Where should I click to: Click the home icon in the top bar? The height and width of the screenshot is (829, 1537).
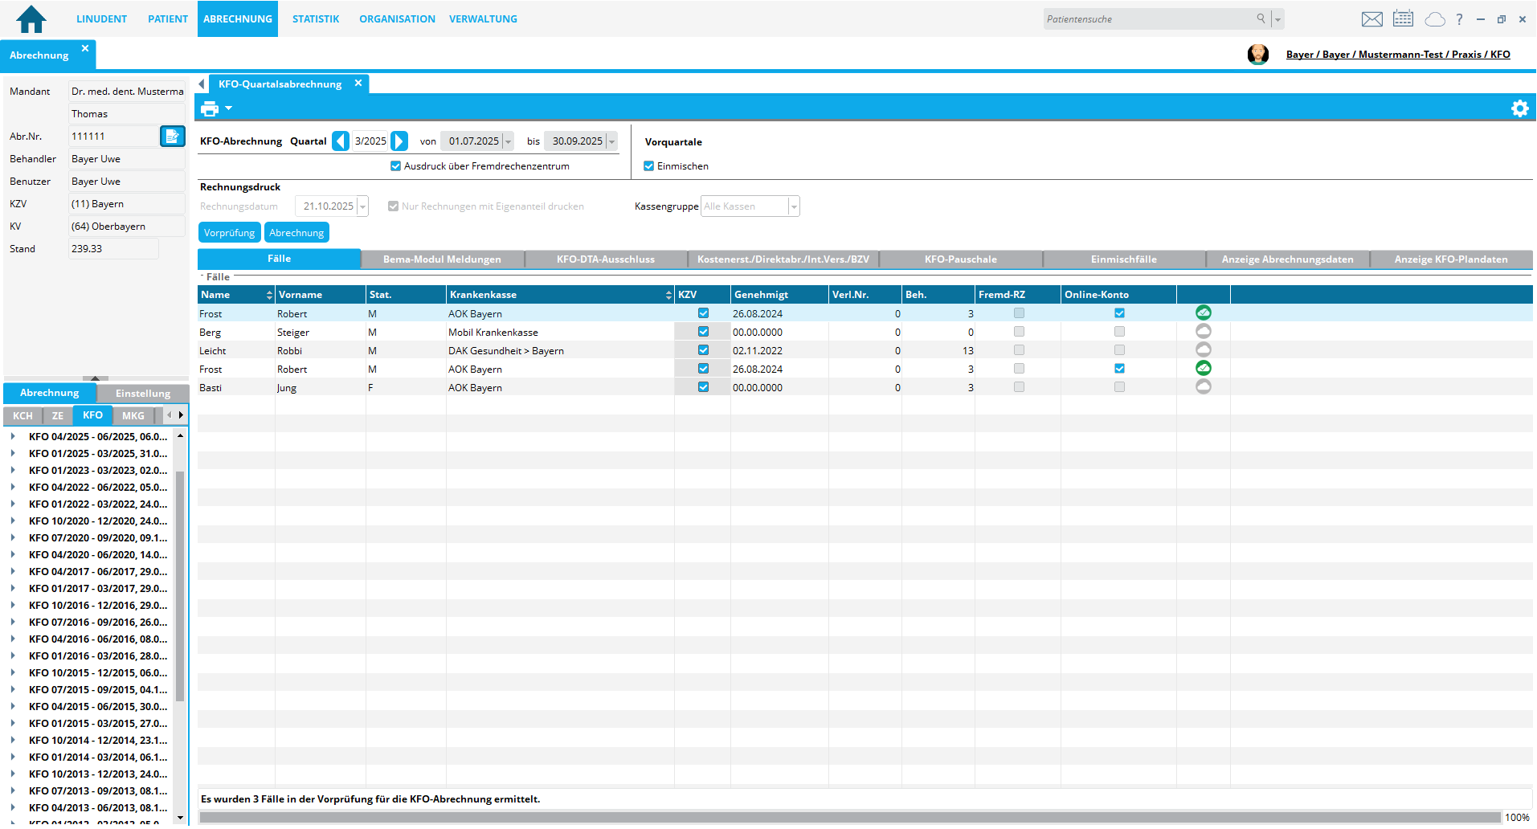(x=31, y=18)
